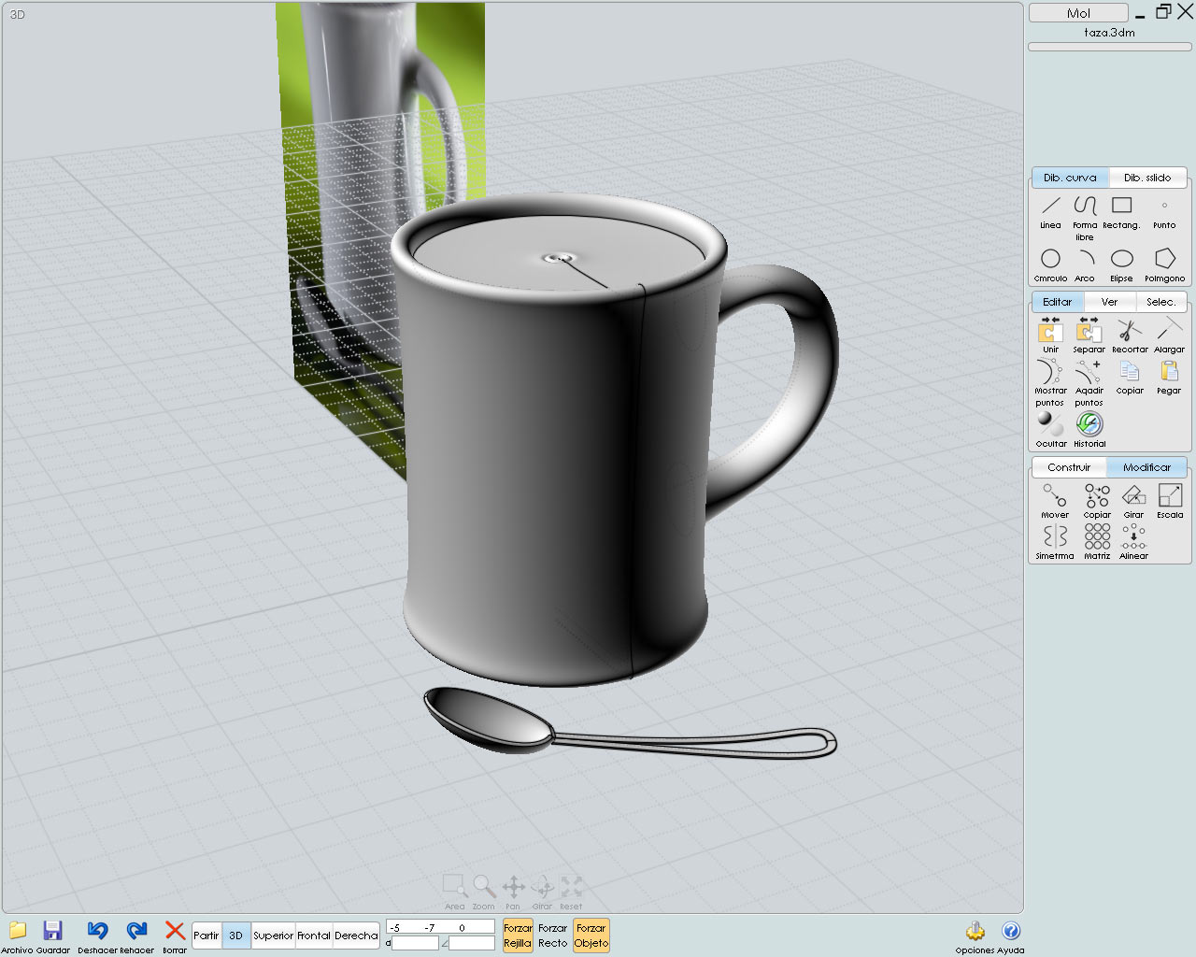
Task: Open the Editar tab
Action: pyautogui.click(x=1058, y=302)
